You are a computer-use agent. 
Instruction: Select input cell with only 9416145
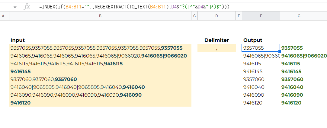point(100,71)
